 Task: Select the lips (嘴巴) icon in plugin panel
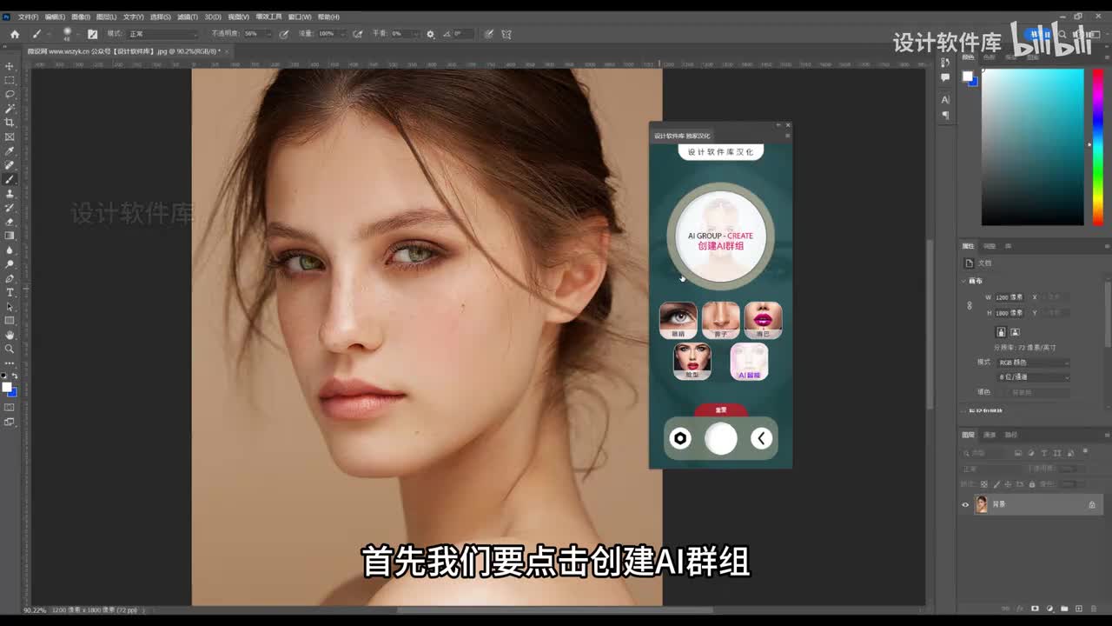tap(763, 319)
